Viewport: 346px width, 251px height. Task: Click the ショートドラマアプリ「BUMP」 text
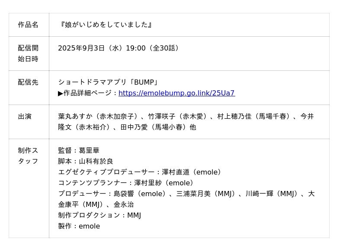108,82
